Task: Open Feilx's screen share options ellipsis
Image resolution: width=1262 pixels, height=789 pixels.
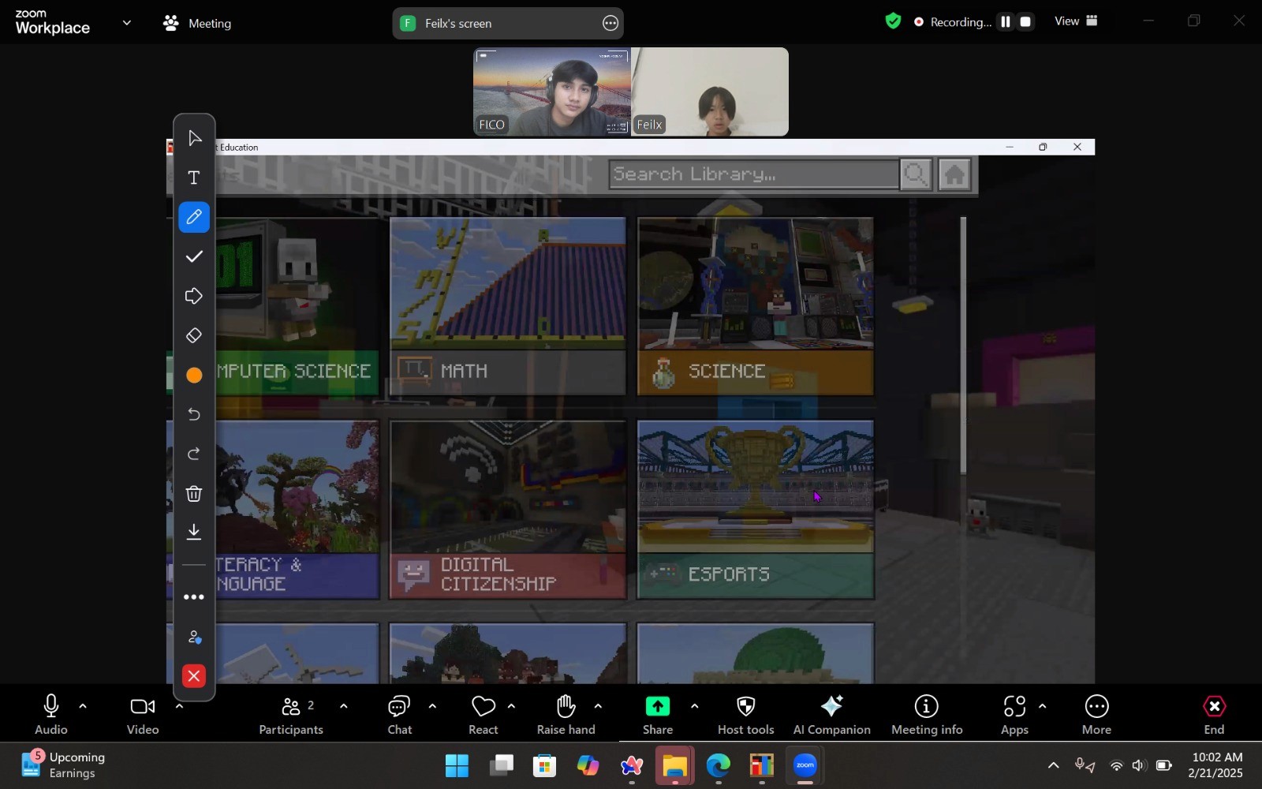Action: [x=610, y=23]
